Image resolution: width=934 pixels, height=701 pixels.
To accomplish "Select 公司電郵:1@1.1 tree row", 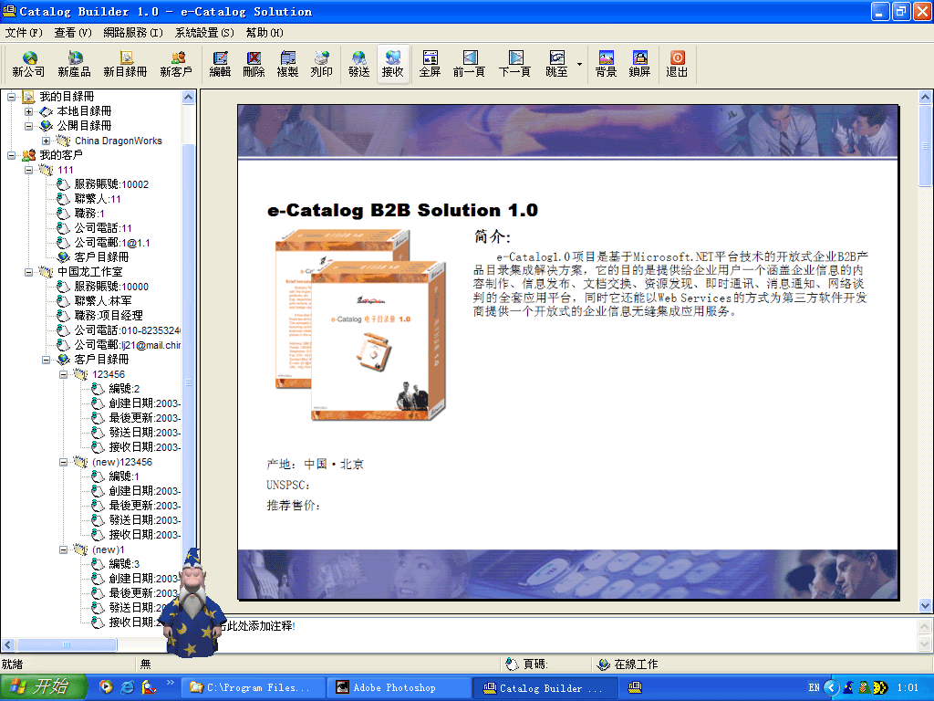I will 111,243.
